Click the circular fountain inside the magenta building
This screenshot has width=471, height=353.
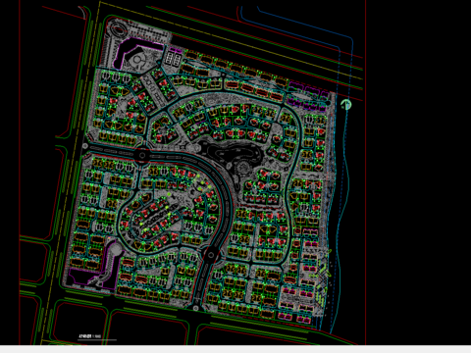coord(137,61)
